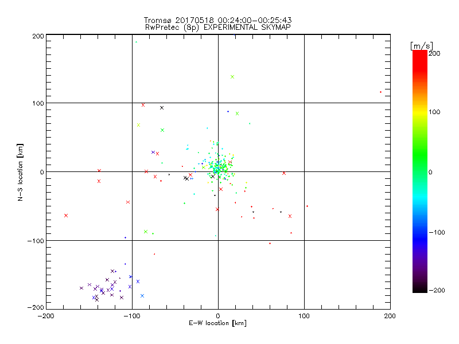The image size is (459, 344).
Task: Pick the cyan band of the colorbar
Action: 420,197
